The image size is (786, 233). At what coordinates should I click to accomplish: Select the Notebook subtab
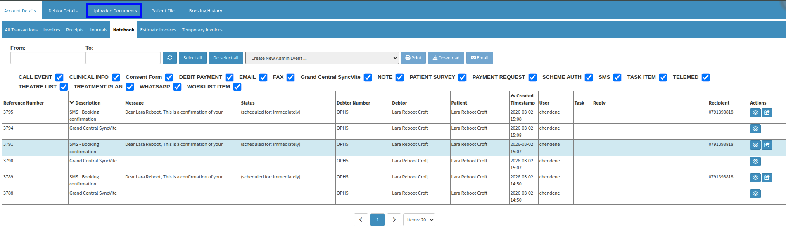coord(123,30)
